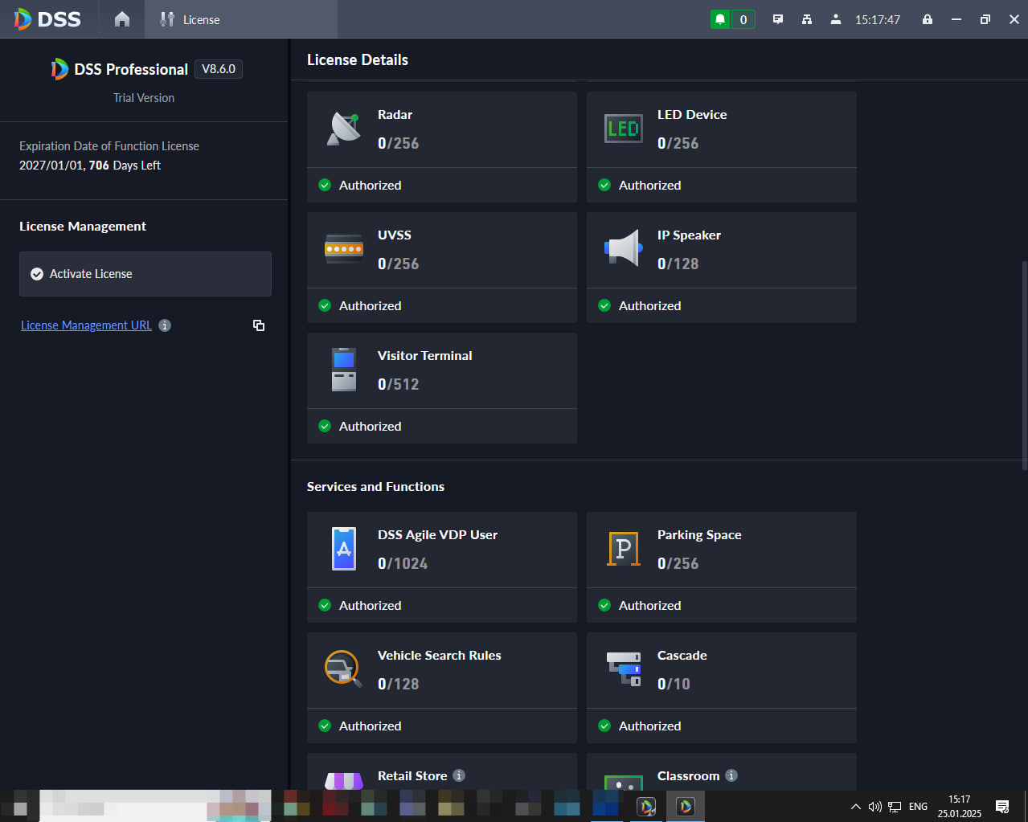Open the Home page icon
The height and width of the screenshot is (822, 1028).
[x=122, y=19]
